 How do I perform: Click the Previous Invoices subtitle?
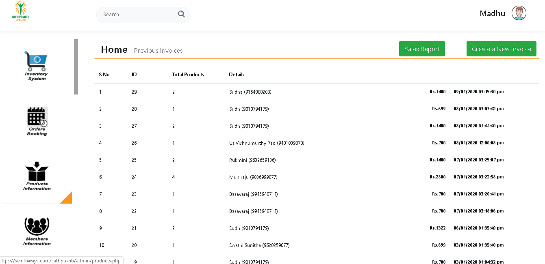click(158, 51)
